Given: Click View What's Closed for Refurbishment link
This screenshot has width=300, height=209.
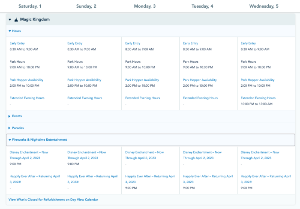Looking at the screenshot, I should pyautogui.click(x=53, y=200).
